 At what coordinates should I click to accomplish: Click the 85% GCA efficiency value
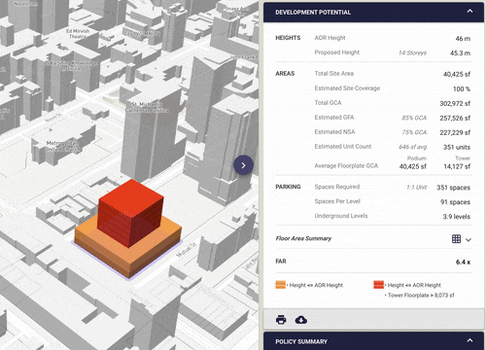[414, 118]
